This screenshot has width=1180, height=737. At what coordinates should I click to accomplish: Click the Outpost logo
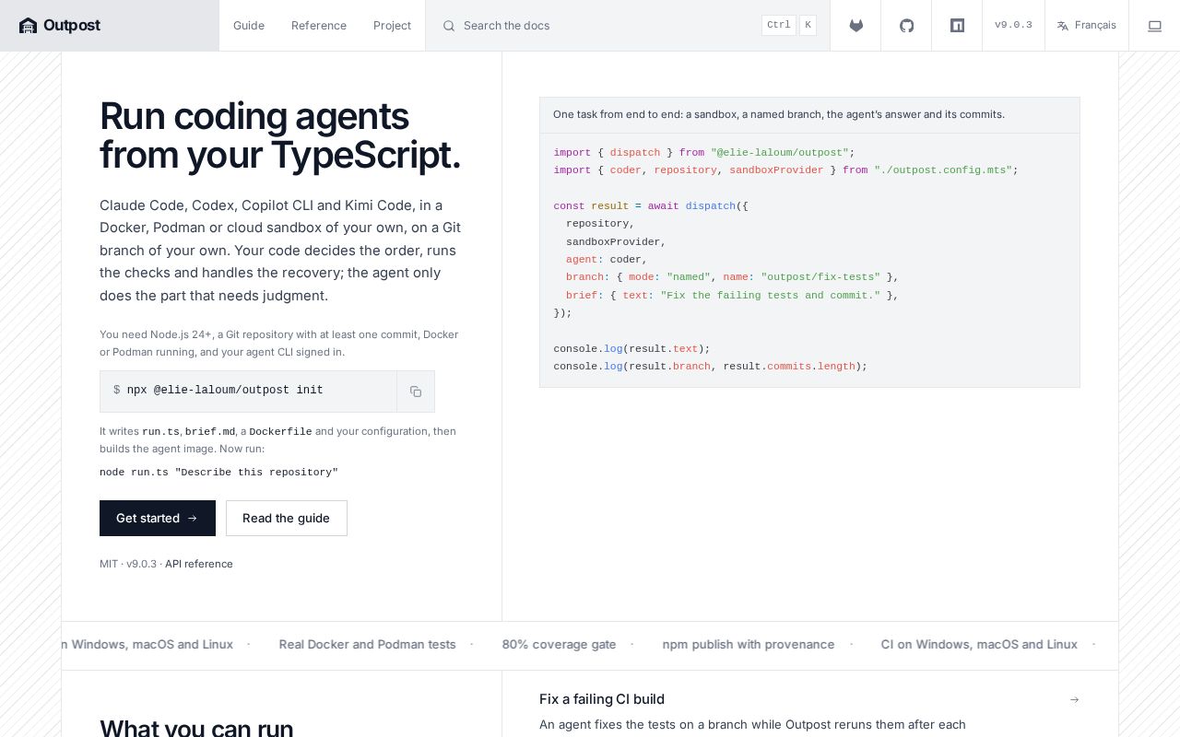click(60, 26)
